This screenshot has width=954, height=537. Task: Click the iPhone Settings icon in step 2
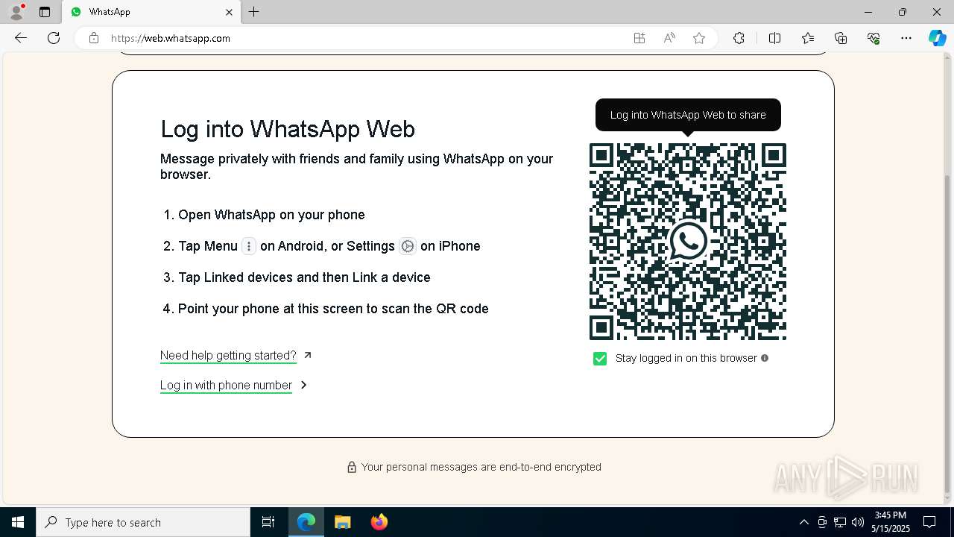click(408, 246)
